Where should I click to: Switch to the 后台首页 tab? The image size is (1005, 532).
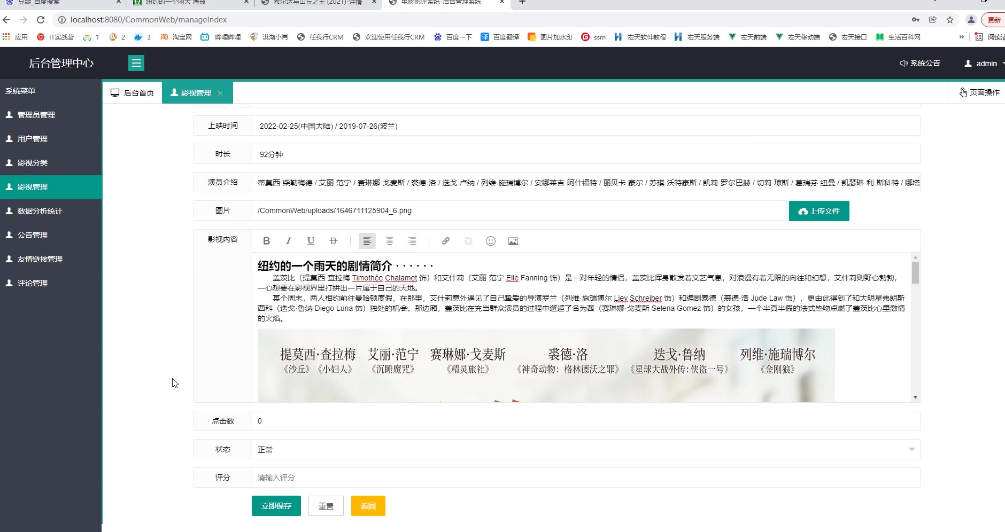(x=133, y=93)
